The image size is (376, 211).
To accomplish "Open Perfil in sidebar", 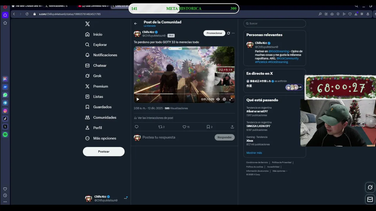I will click(x=93, y=128).
